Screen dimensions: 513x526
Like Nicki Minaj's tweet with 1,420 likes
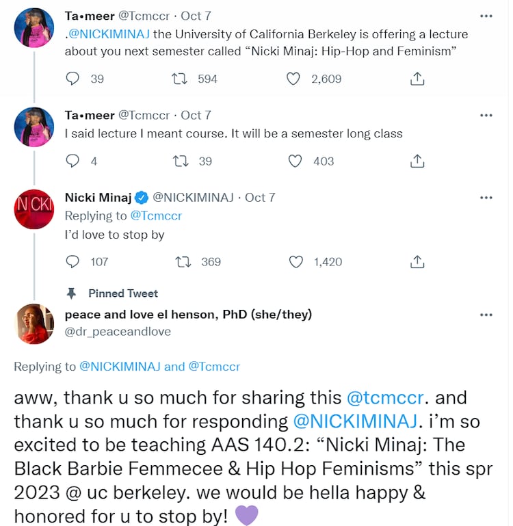coord(296,261)
